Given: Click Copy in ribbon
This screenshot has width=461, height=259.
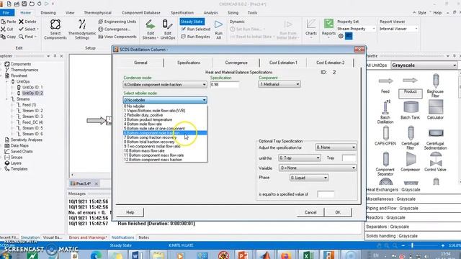Looking at the screenshot, I should coord(8,37).
